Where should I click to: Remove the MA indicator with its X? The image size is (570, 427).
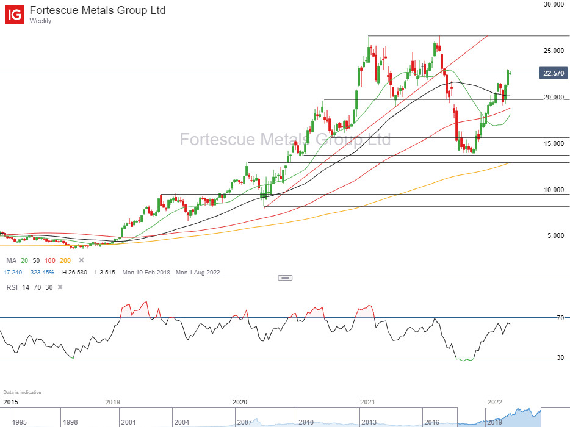(81, 260)
